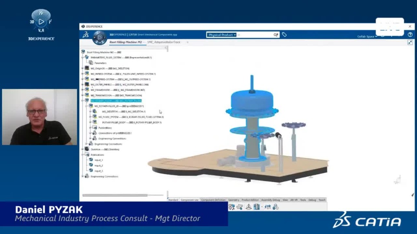
Task: Open the Assembly Debug tab
Action: click(271, 200)
